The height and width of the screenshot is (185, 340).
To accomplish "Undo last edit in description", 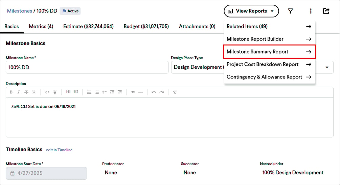I will (154, 92).
